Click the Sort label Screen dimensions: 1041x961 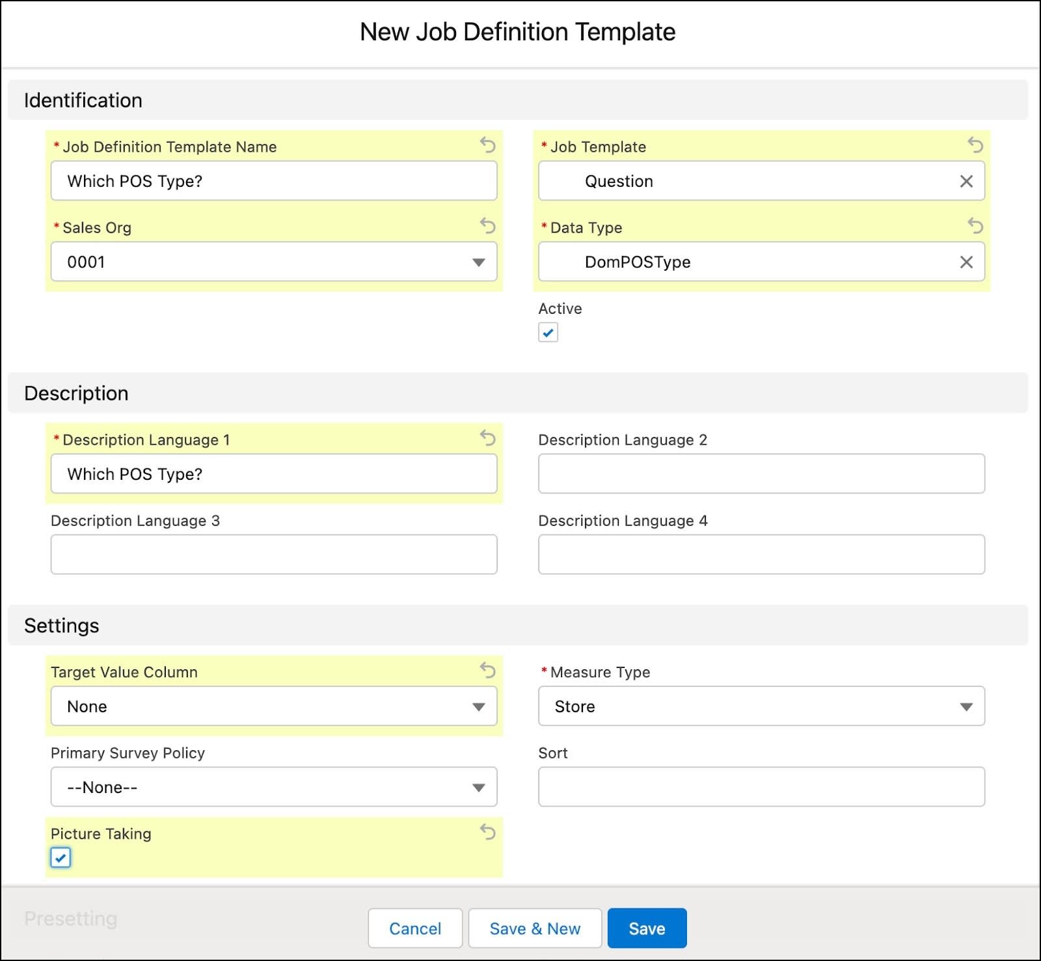point(553,753)
